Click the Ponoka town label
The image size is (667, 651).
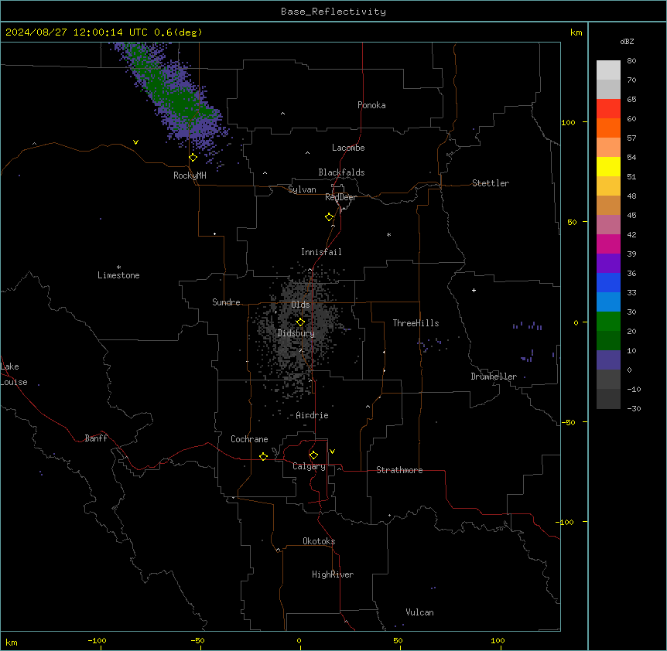(371, 105)
